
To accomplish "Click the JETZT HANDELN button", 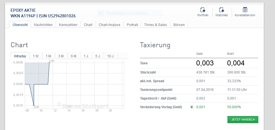I will [x=243, y=120].
